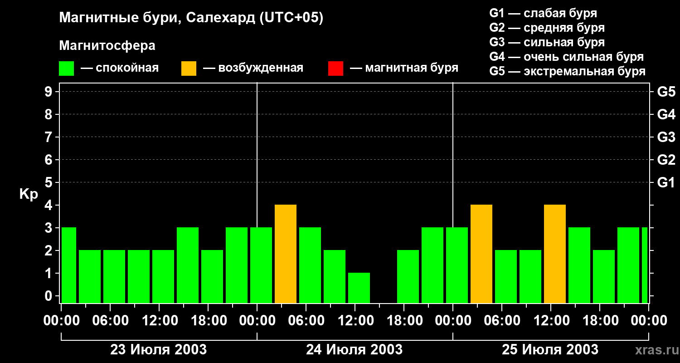
Task: Click the orange bar above 12:00 on 25 Июля
Action: pyautogui.click(x=555, y=254)
